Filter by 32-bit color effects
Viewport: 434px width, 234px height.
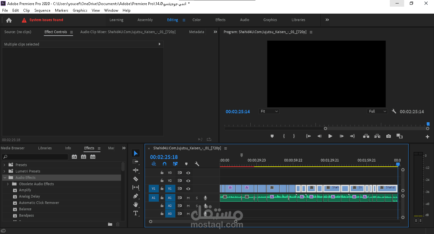[84, 157]
